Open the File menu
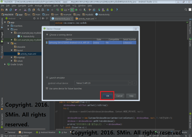 tap(2, 6)
